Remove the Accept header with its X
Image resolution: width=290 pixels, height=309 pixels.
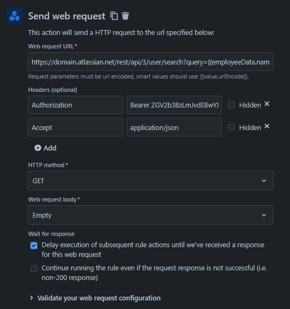click(x=267, y=126)
